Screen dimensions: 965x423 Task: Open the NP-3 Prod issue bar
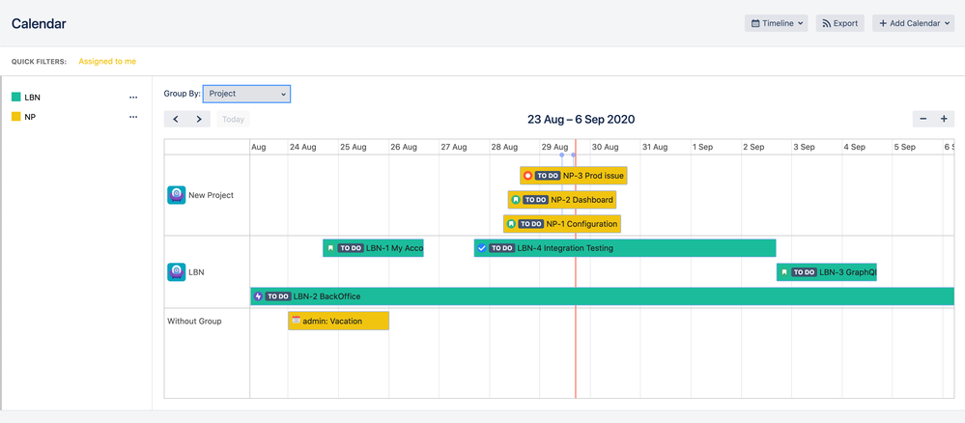click(x=574, y=176)
